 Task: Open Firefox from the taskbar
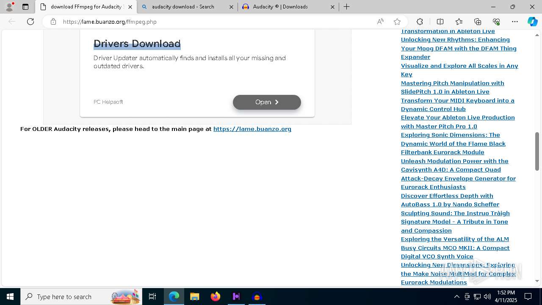[216, 297]
